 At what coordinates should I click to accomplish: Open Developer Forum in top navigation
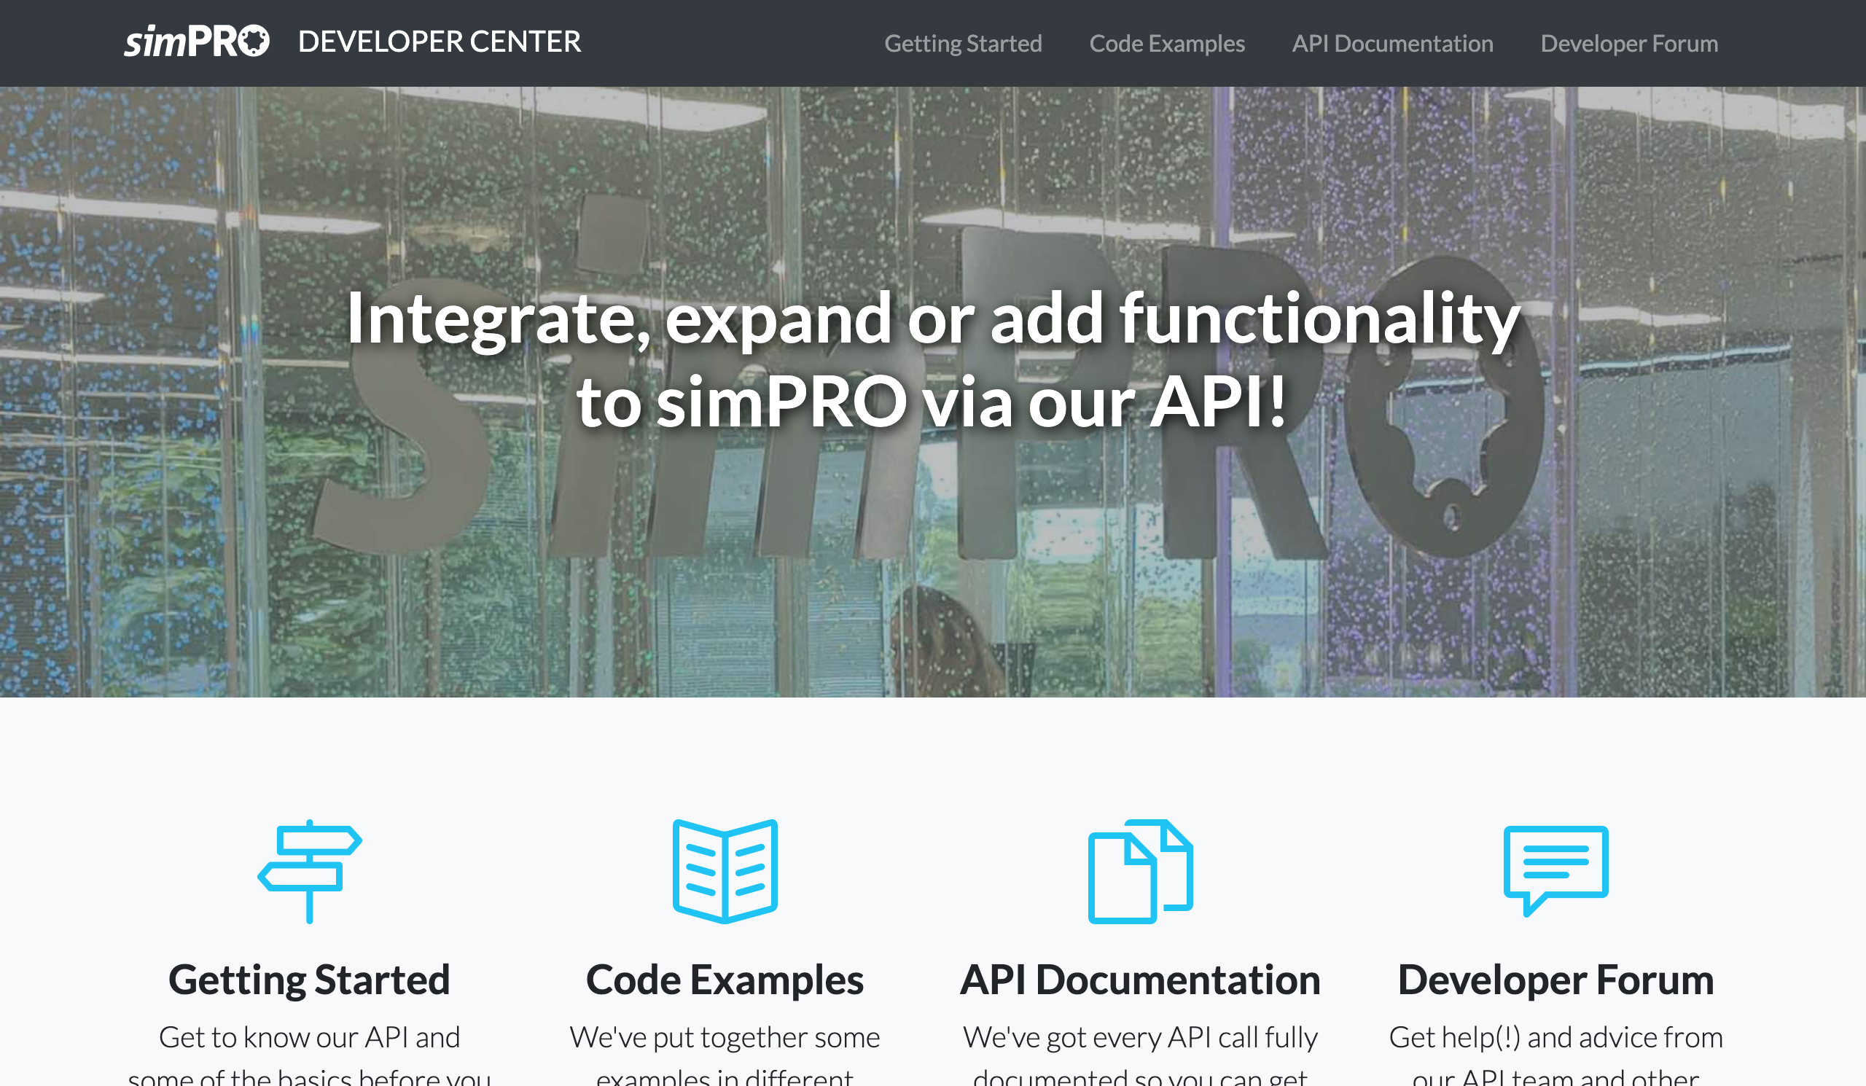click(1629, 44)
